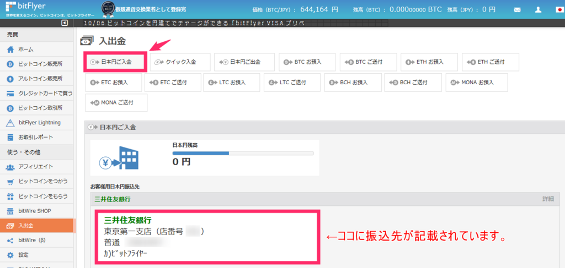
Task: Click the 日本円残高 progress bar
Action: (x=243, y=154)
